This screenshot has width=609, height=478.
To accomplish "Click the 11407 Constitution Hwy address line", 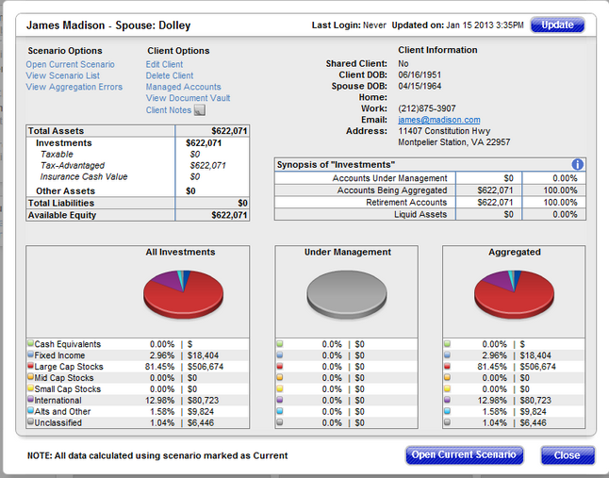I will click(x=444, y=131).
